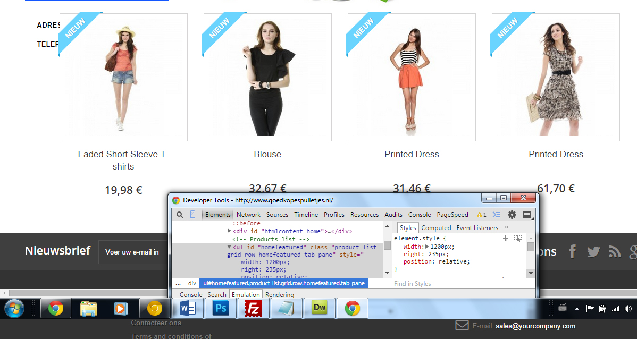Open the Sources panel tab
This screenshot has height=339, width=637.
278,215
